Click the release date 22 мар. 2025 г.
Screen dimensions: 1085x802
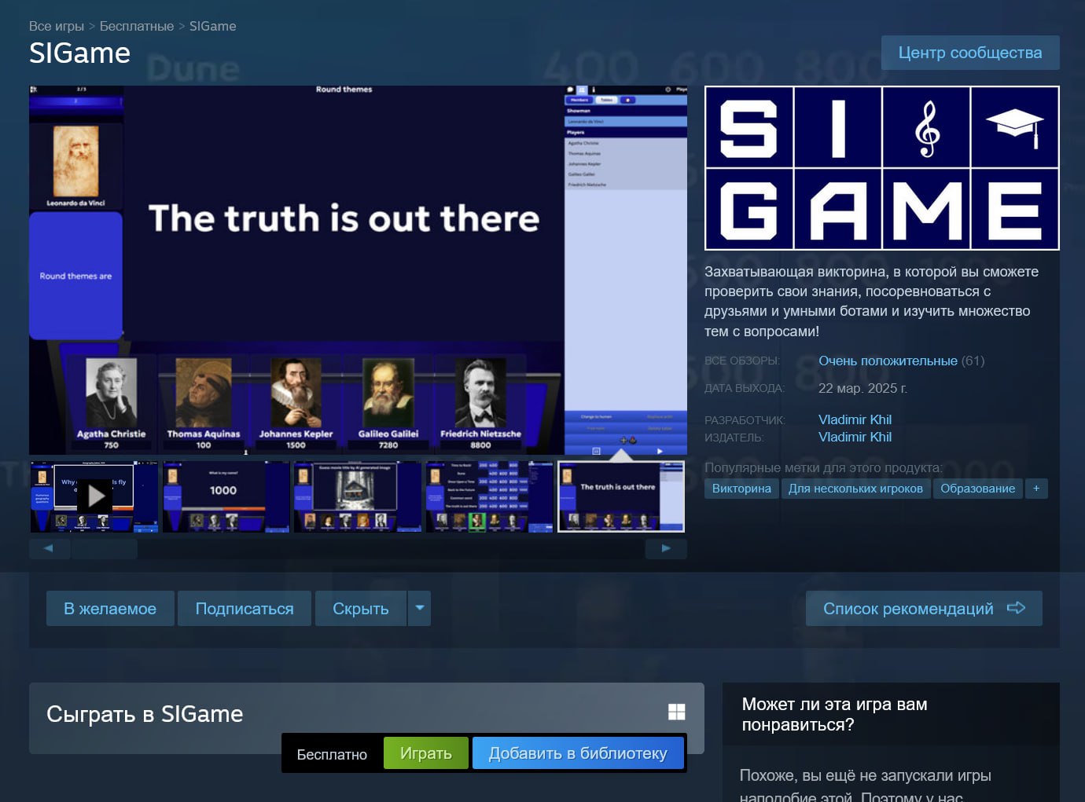click(862, 388)
